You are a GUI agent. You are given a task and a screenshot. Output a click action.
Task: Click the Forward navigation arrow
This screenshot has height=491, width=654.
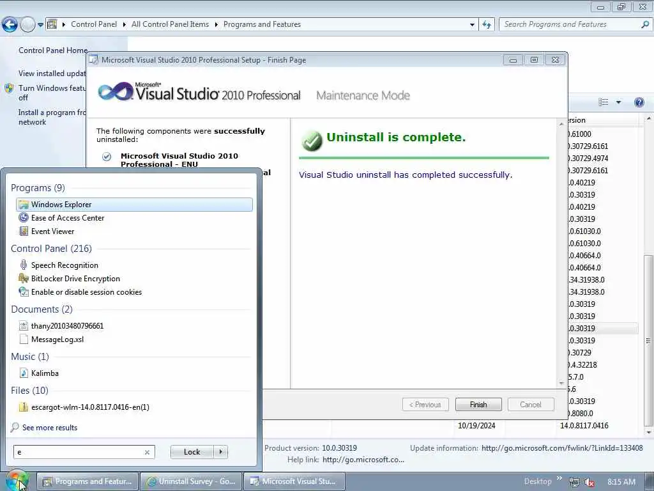(28, 25)
